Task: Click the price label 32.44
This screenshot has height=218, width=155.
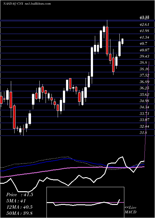Action: (144, 126)
